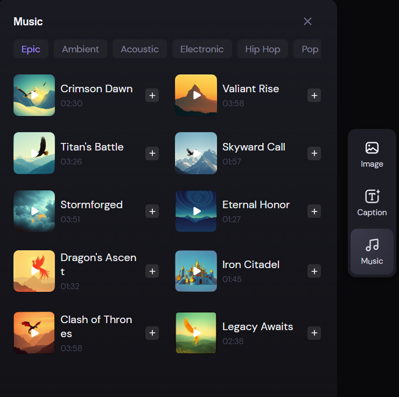399x397 pixels.
Task: Switch to the Ambient genre tab
Action: point(80,49)
